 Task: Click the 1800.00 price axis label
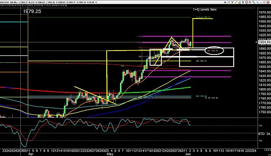(264, 89)
